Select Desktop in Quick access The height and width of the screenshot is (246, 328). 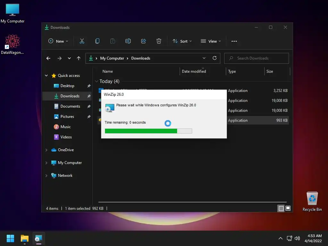[x=67, y=86]
